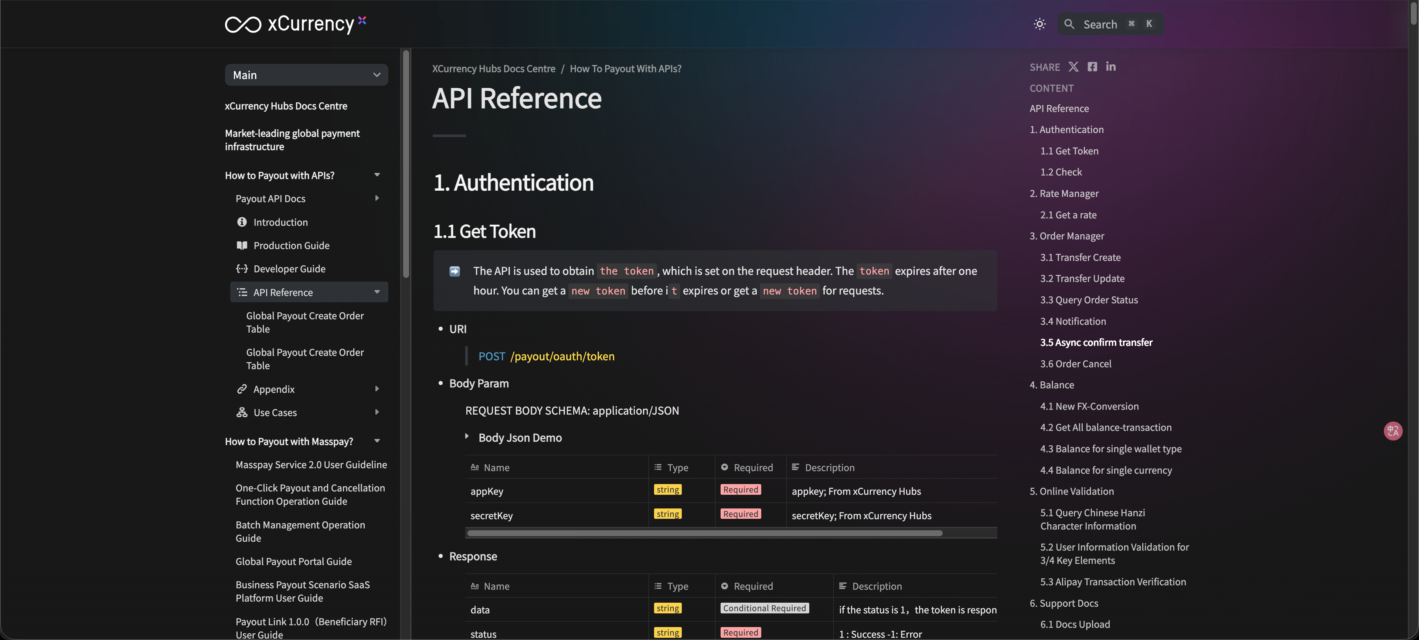Open Use Cases sidebar entry
The width and height of the screenshot is (1419, 640).
click(x=274, y=412)
